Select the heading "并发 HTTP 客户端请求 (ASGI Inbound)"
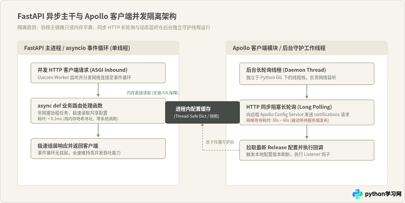 click(83, 70)
